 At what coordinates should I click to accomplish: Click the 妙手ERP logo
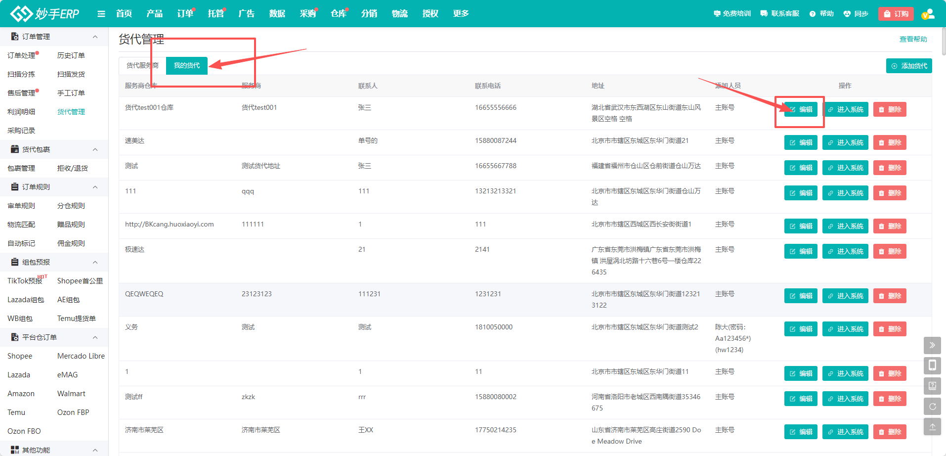pos(45,14)
